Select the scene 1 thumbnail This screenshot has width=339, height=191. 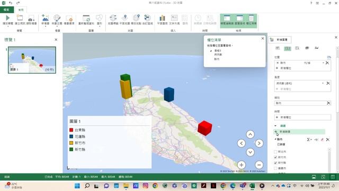[32, 60]
